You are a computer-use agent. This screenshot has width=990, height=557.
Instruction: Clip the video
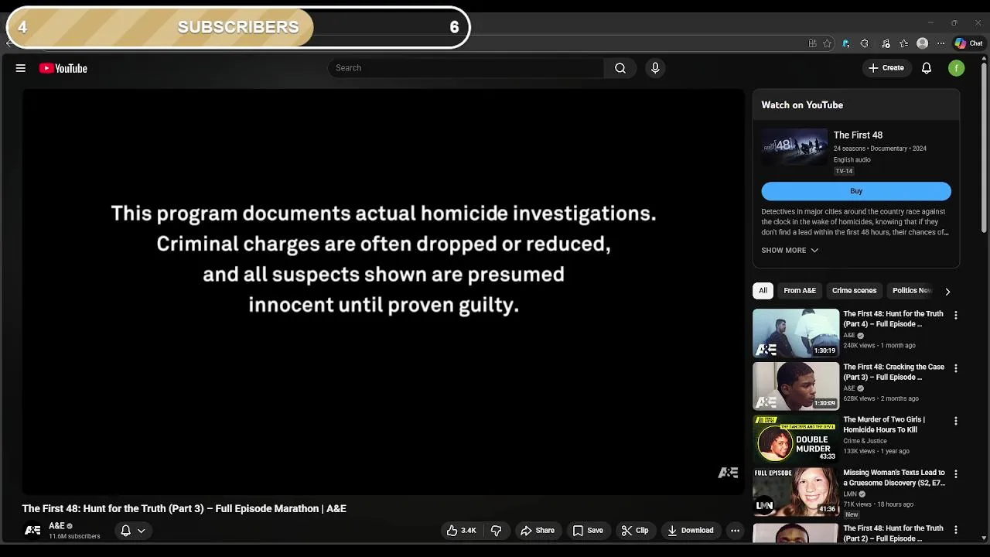coord(635,531)
